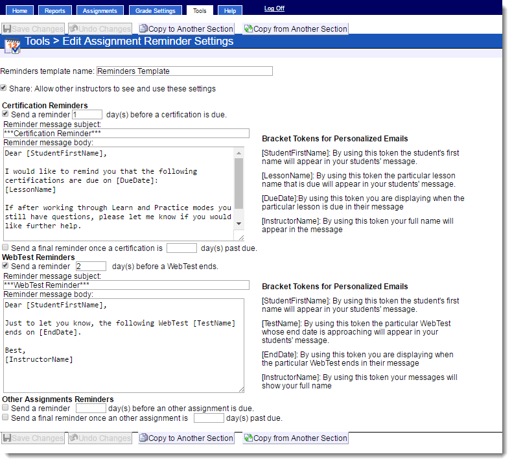Click other assignment days past due field
The width and height of the screenshot is (512, 463).
point(209,418)
